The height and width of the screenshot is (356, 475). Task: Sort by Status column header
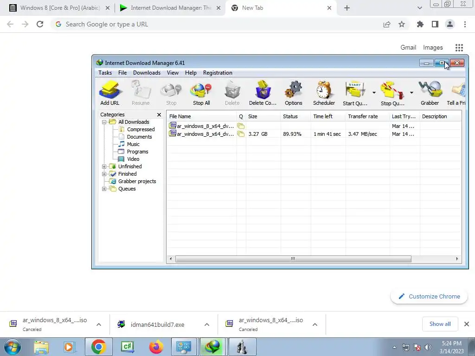point(295,116)
